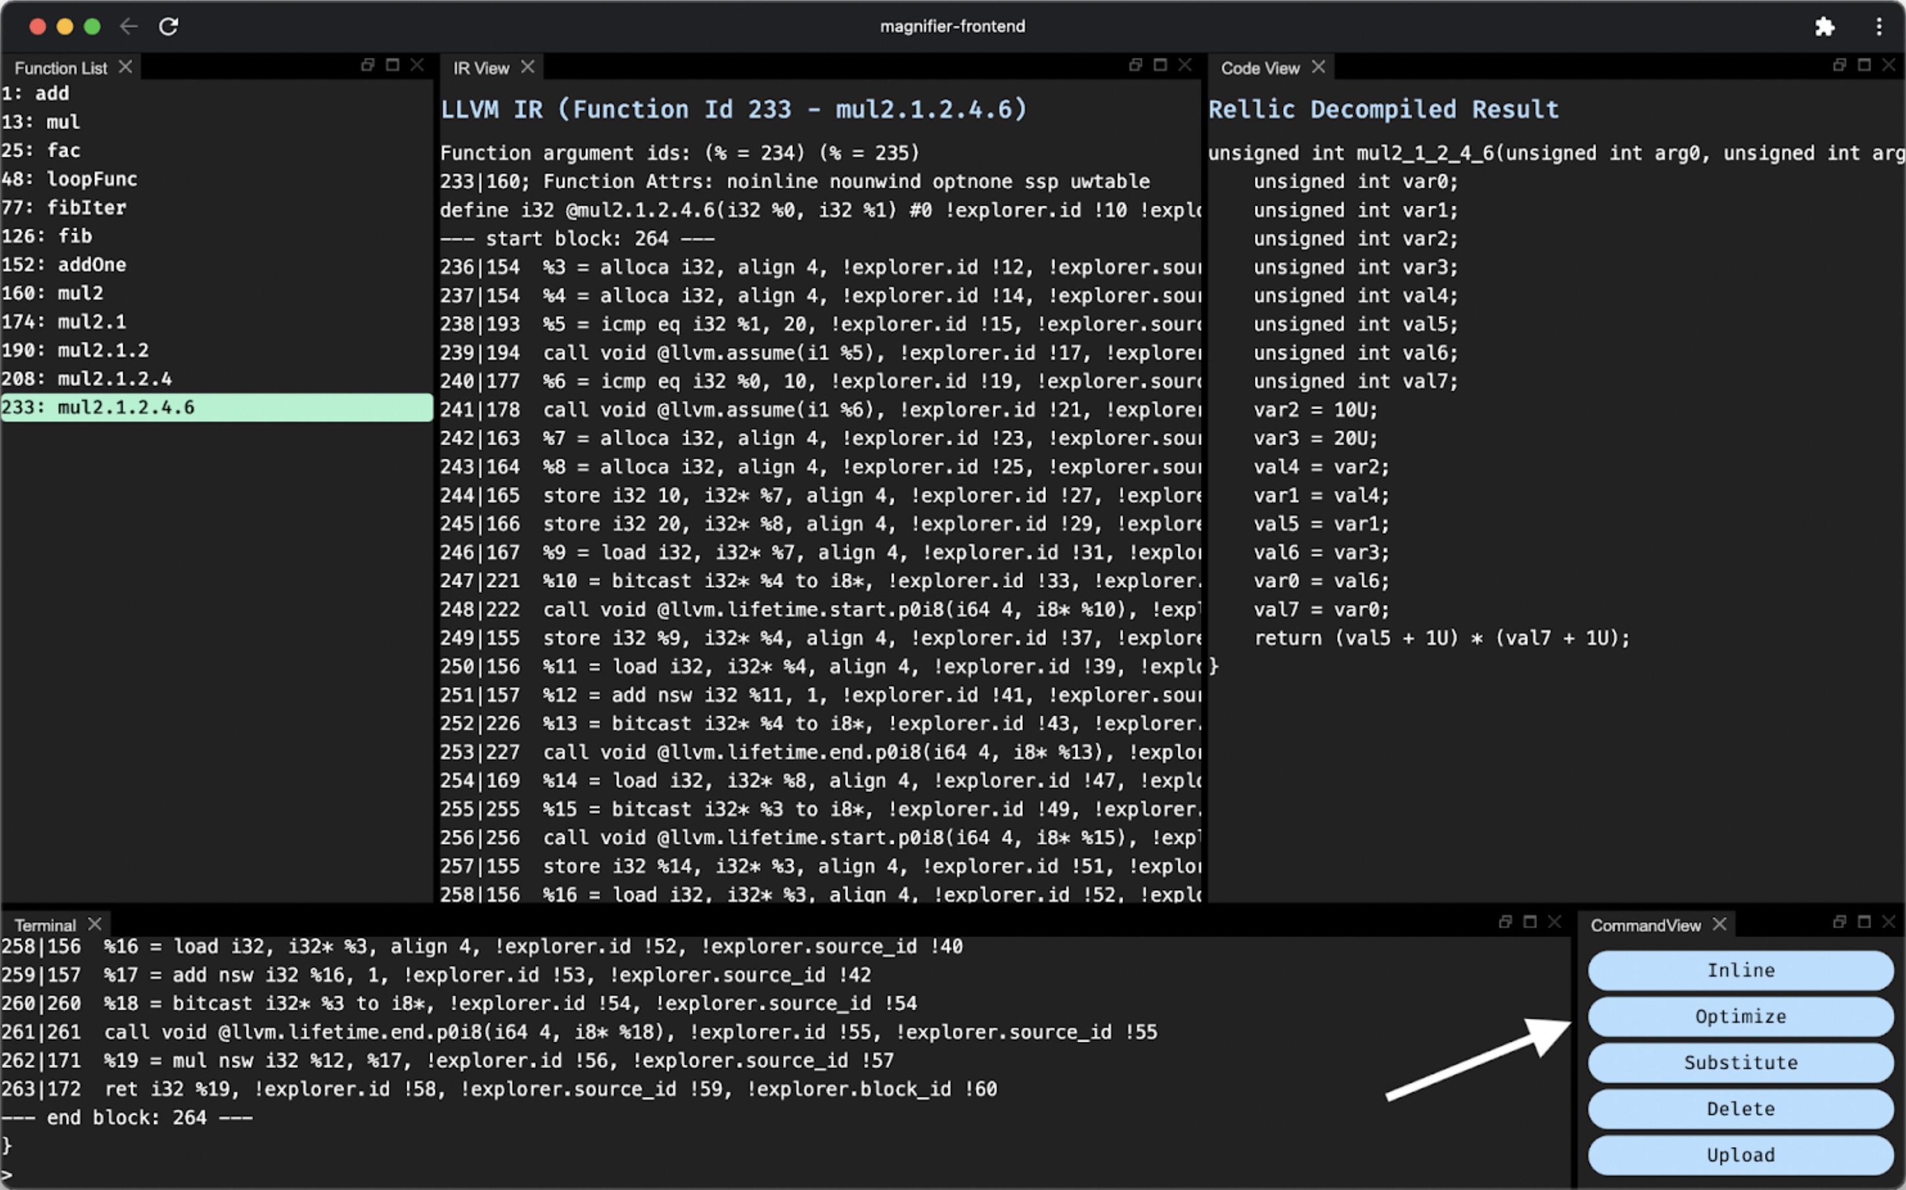Click the Upload button
The image size is (1906, 1190).
point(1740,1154)
